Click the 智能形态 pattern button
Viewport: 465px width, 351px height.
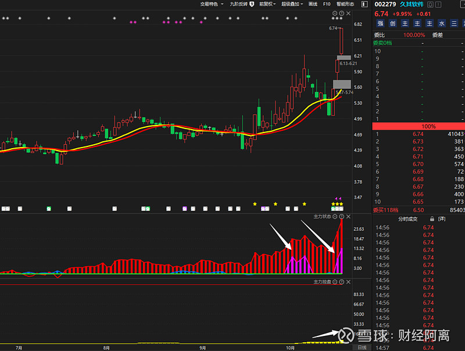coord(345,3)
